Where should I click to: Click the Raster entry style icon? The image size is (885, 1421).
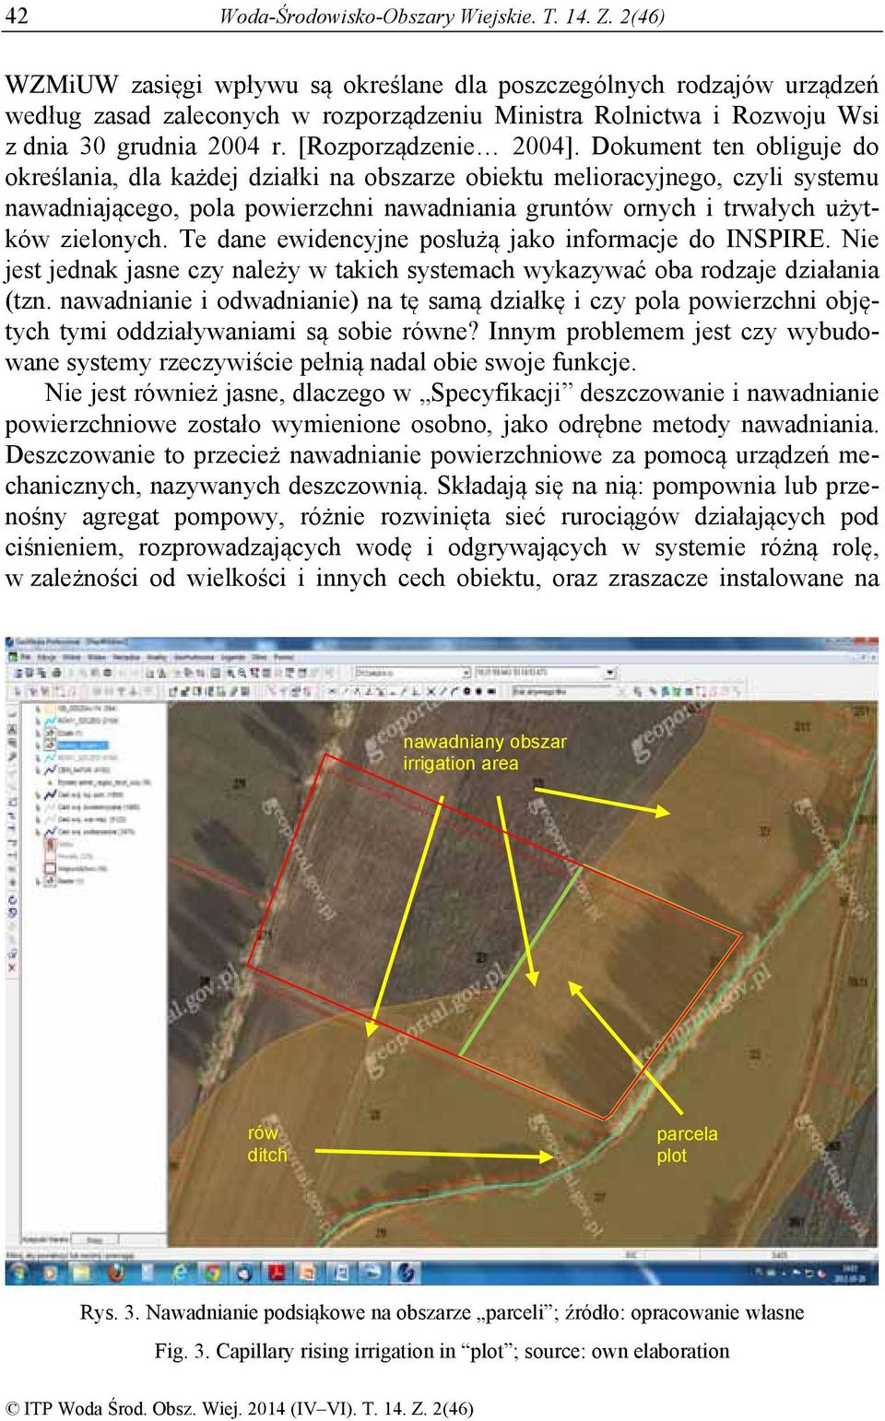[50, 881]
